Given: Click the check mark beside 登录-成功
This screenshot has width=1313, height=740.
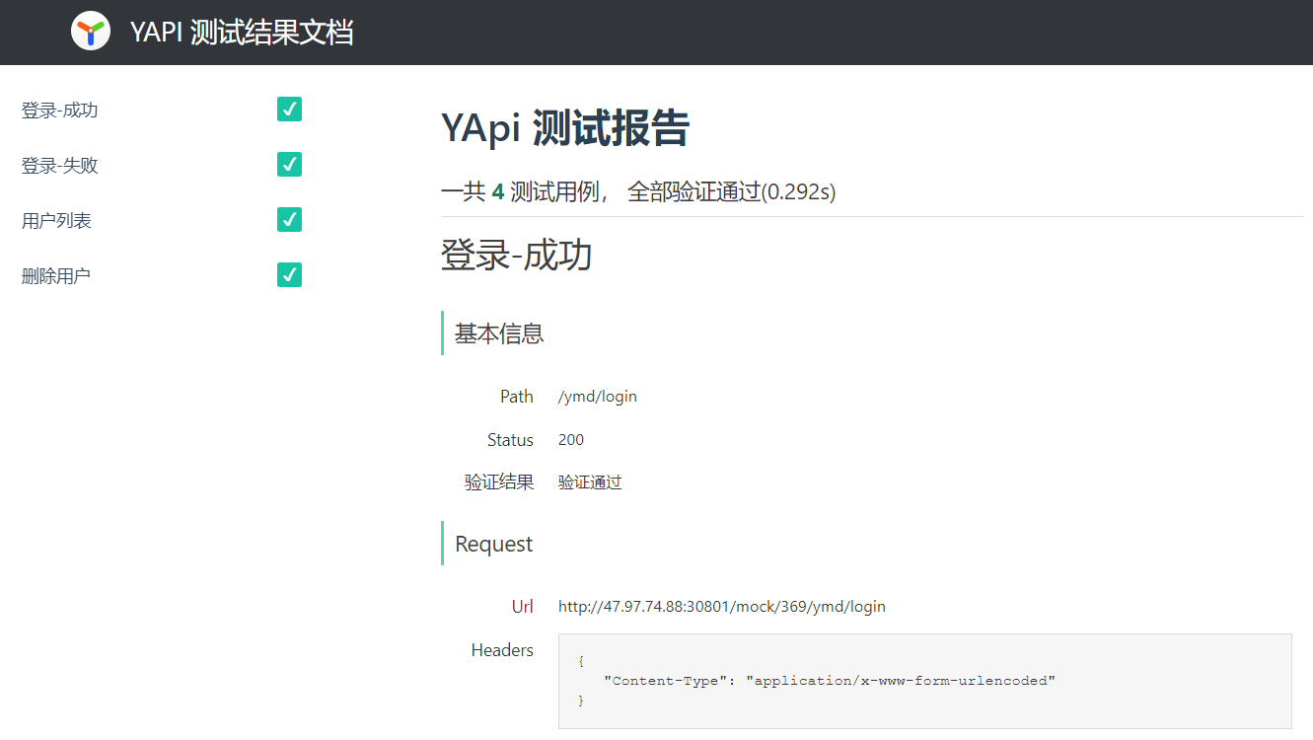Looking at the screenshot, I should [289, 110].
